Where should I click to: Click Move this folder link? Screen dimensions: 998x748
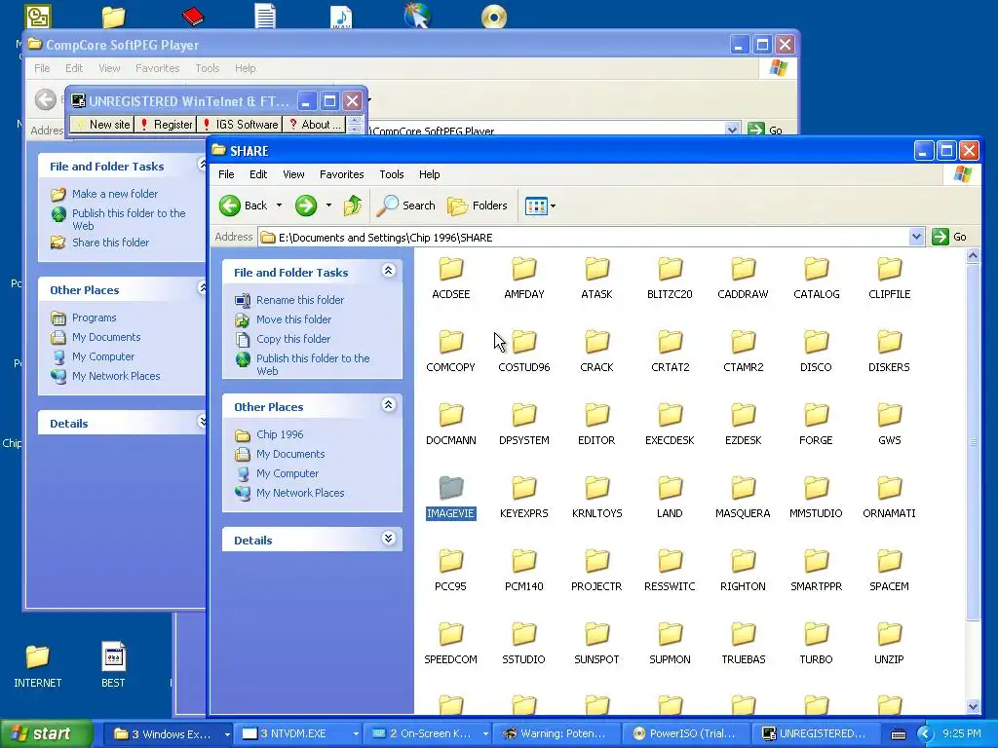(293, 319)
